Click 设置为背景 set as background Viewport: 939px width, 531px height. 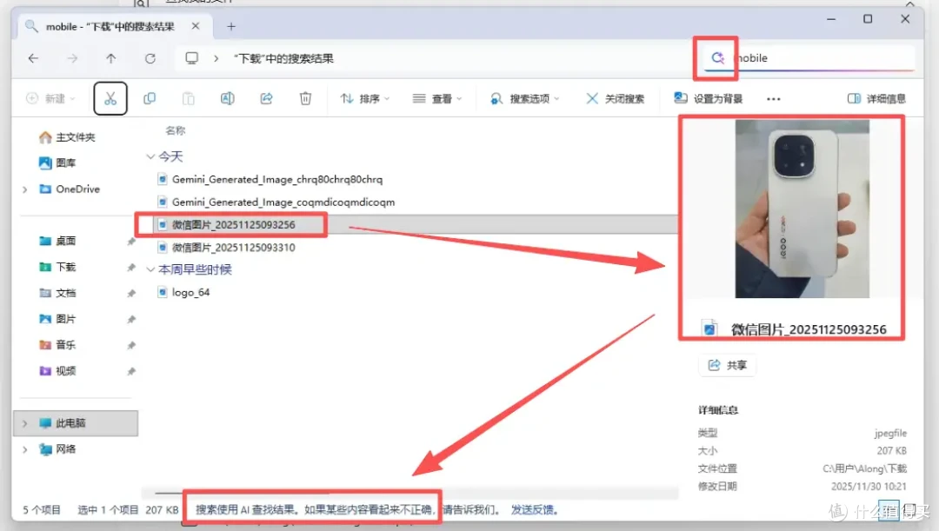pos(709,98)
